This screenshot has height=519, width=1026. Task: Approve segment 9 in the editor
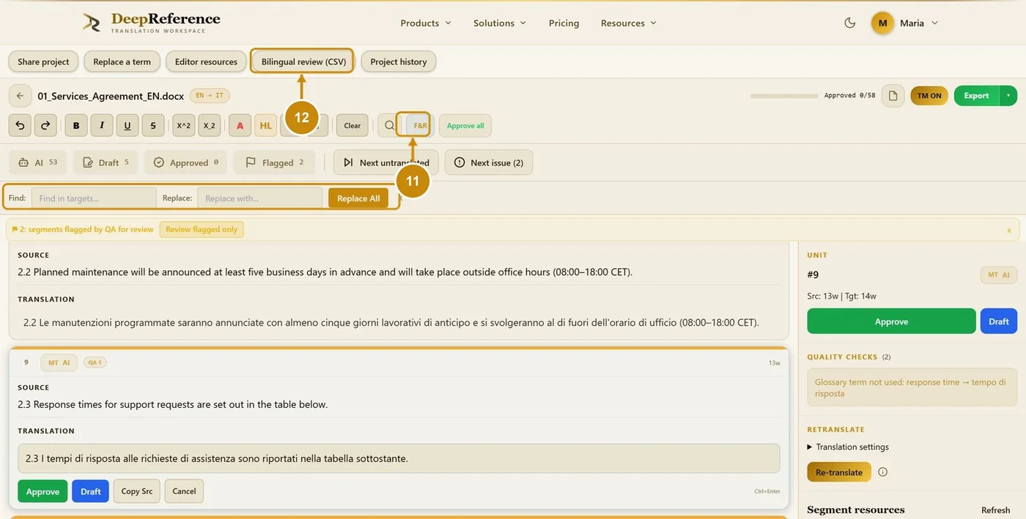43,491
